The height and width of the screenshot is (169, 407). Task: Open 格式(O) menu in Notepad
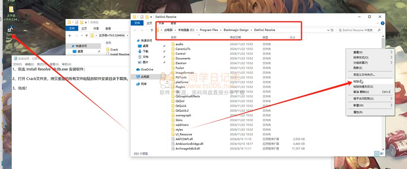42,64
